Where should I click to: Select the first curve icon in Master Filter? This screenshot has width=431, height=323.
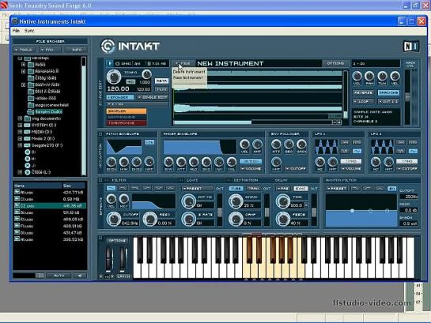tap(355, 189)
